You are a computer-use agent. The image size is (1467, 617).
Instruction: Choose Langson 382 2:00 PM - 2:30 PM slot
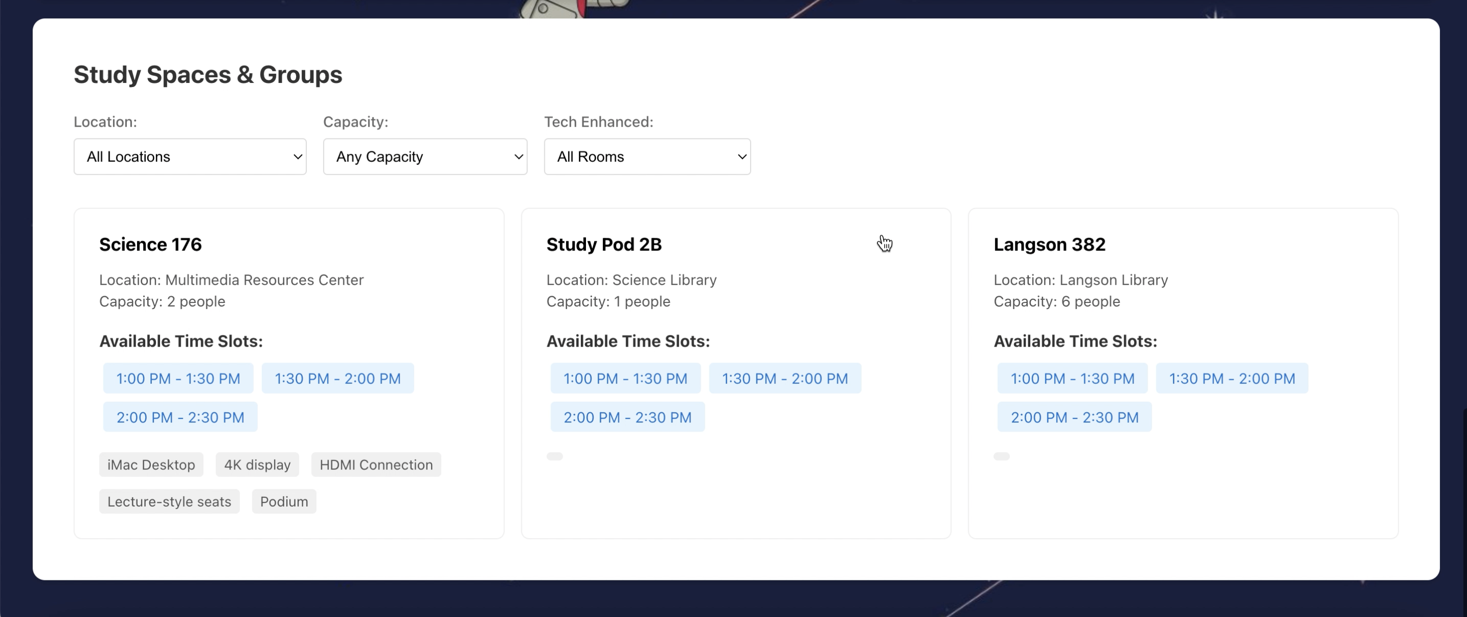point(1074,417)
